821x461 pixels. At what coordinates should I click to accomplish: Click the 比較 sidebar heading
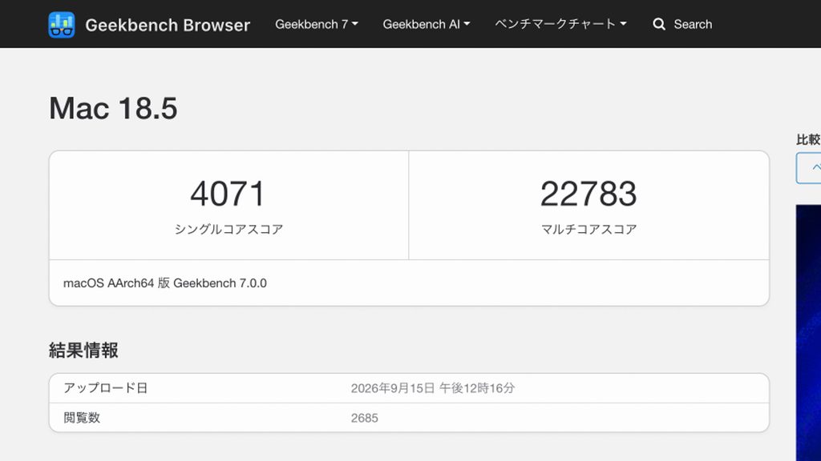808,139
